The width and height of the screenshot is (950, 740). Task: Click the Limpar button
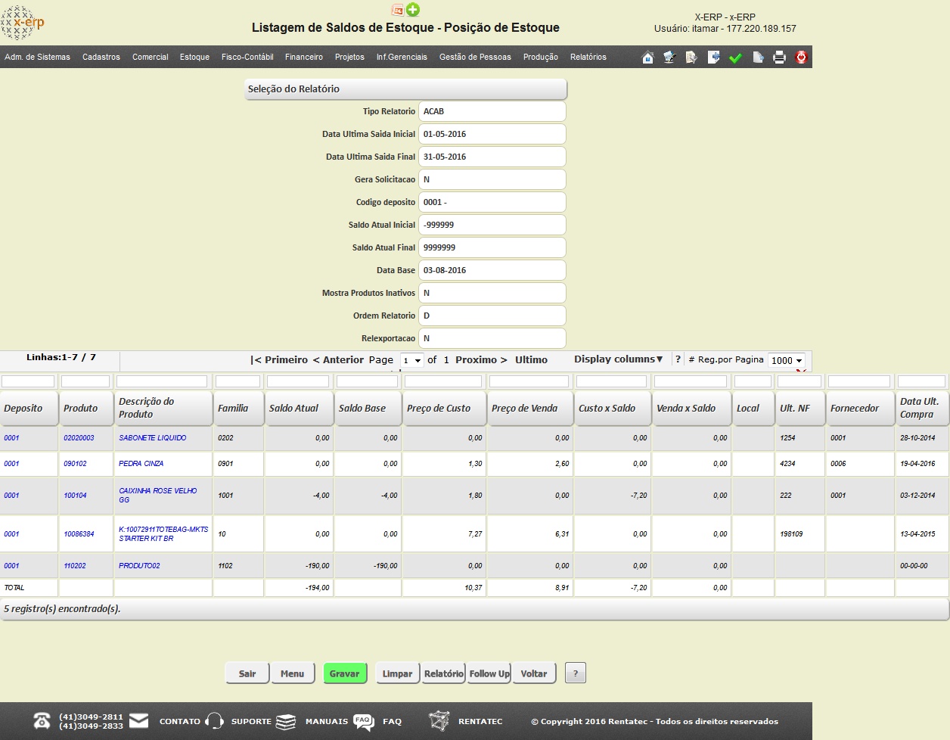click(x=397, y=673)
